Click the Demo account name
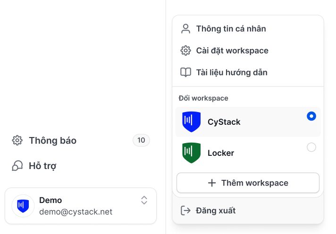 tap(50, 200)
